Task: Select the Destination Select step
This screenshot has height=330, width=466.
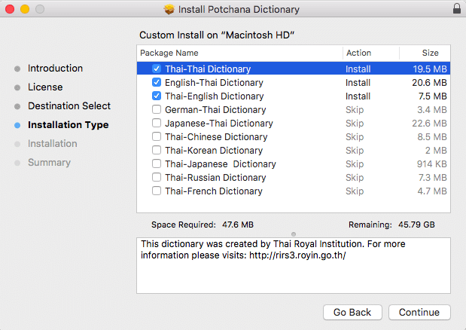Action: pos(69,106)
